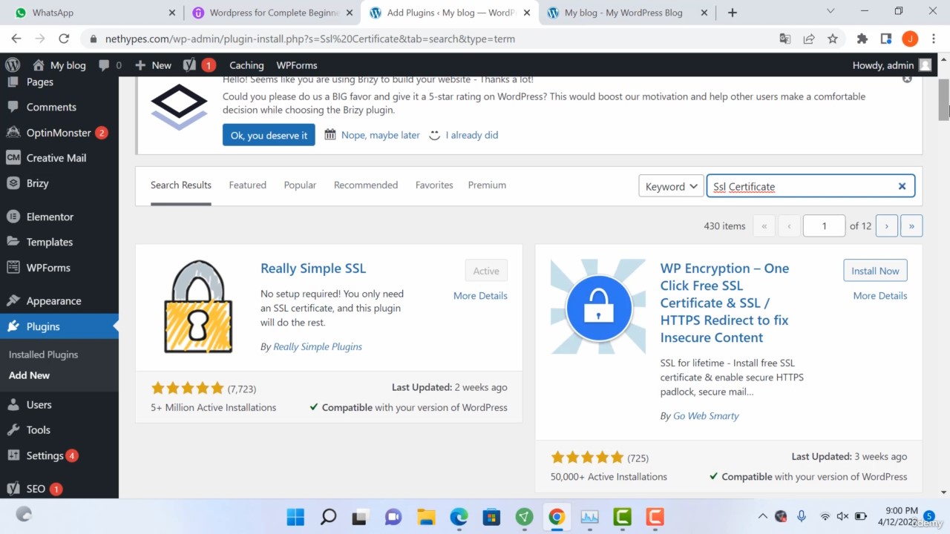The image size is (950, 534).
Task: Dismiss the Brizy rating notice
Action: (x=907, y=79)
